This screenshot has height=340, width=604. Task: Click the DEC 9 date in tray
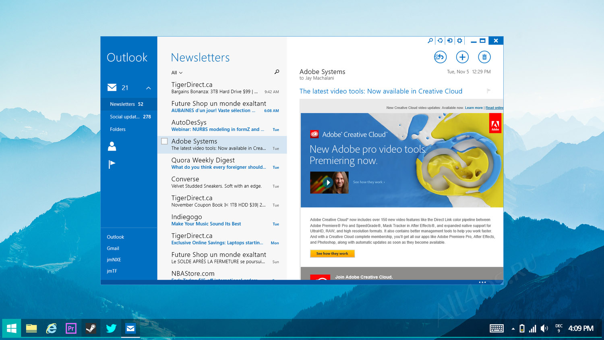tap(559, 328)
